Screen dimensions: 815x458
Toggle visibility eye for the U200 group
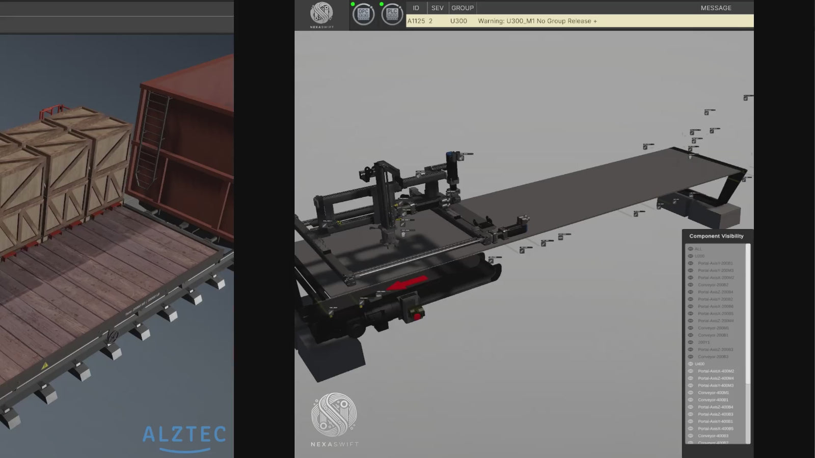click(x=691, y=256)
